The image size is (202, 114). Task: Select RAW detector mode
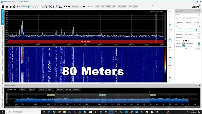[135, 7]
